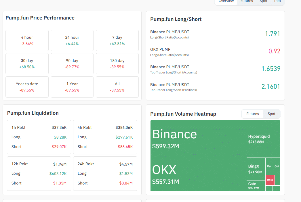This screenshot has width=301, height=202.
Task: Click the 30 day performance card
Action: tap(27, 64)
